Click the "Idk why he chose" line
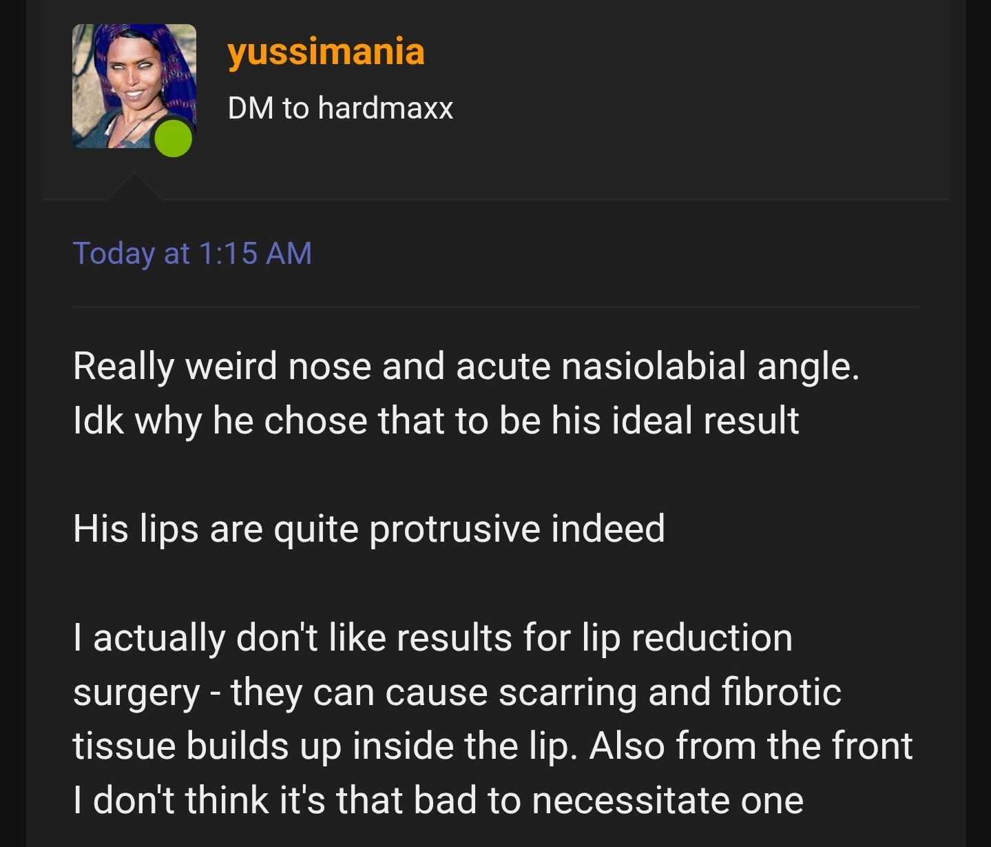The height and width of the screenshot is (847, 991). coord(435,420)
